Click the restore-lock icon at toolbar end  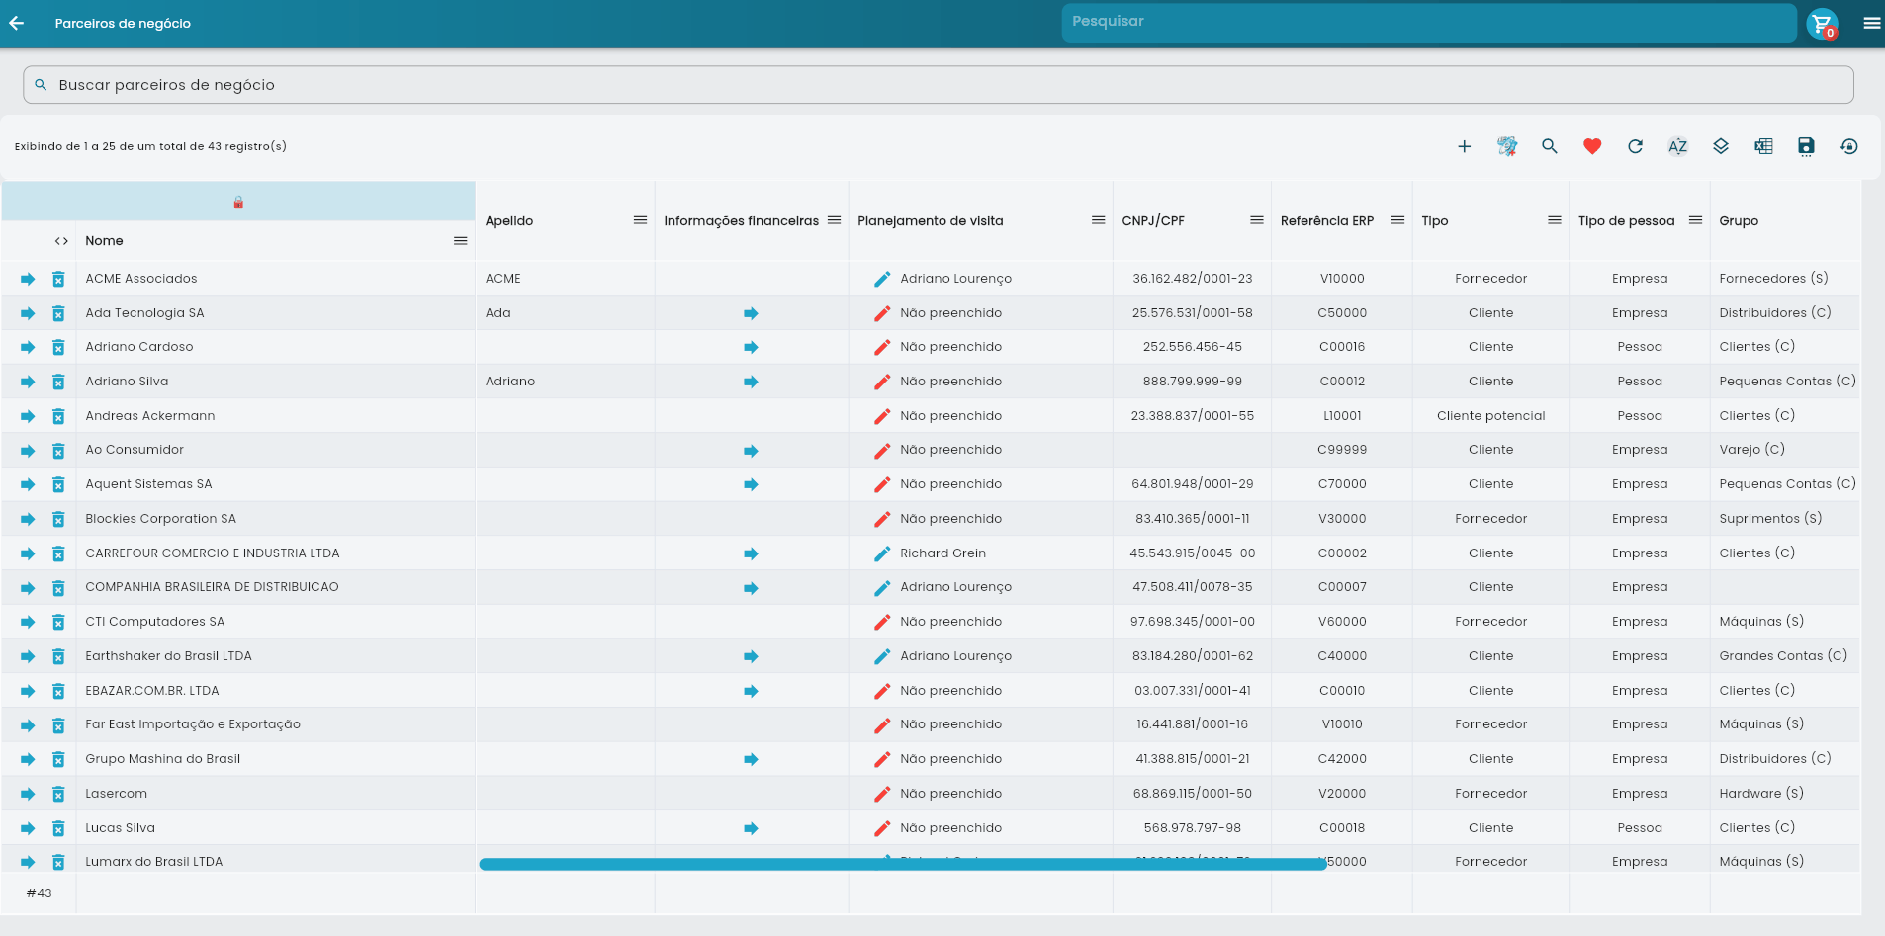tap(1848, 146)
